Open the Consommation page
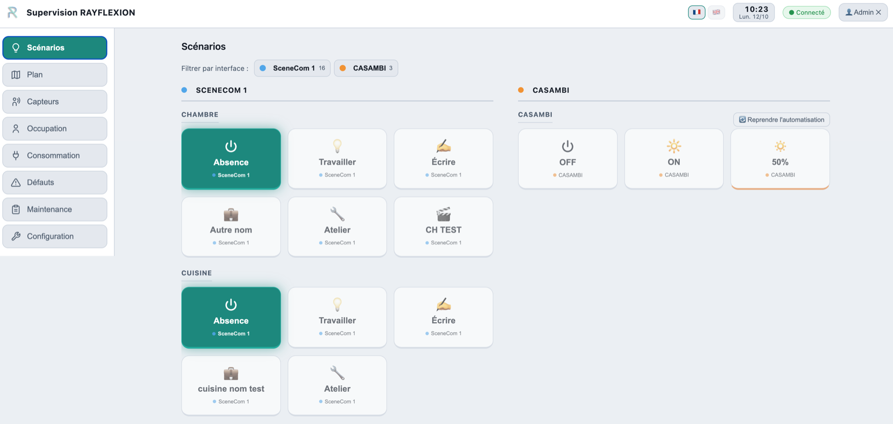 [55, 155]
